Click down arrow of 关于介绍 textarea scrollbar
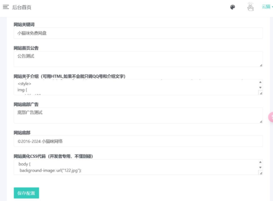This screenshot has height=201, width=273. pos(260,87)
